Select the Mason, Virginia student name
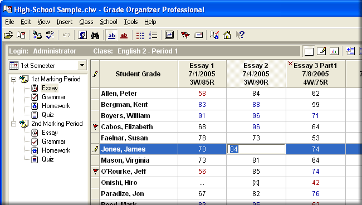The image size is (362, 205). click(x=125, y=160)
